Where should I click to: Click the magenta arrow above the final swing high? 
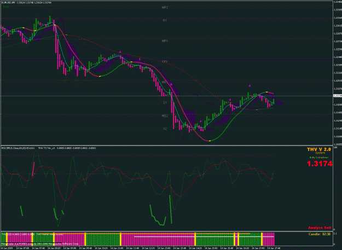click(x=250, y=86)
